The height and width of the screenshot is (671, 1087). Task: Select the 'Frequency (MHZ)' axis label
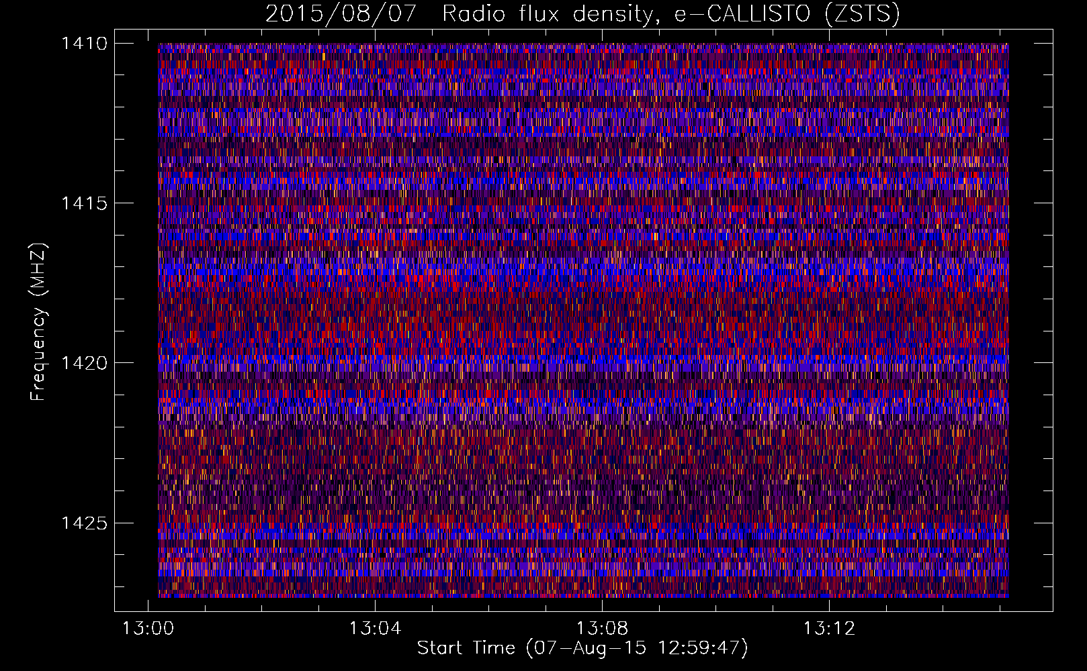click(x=39, y=322)
